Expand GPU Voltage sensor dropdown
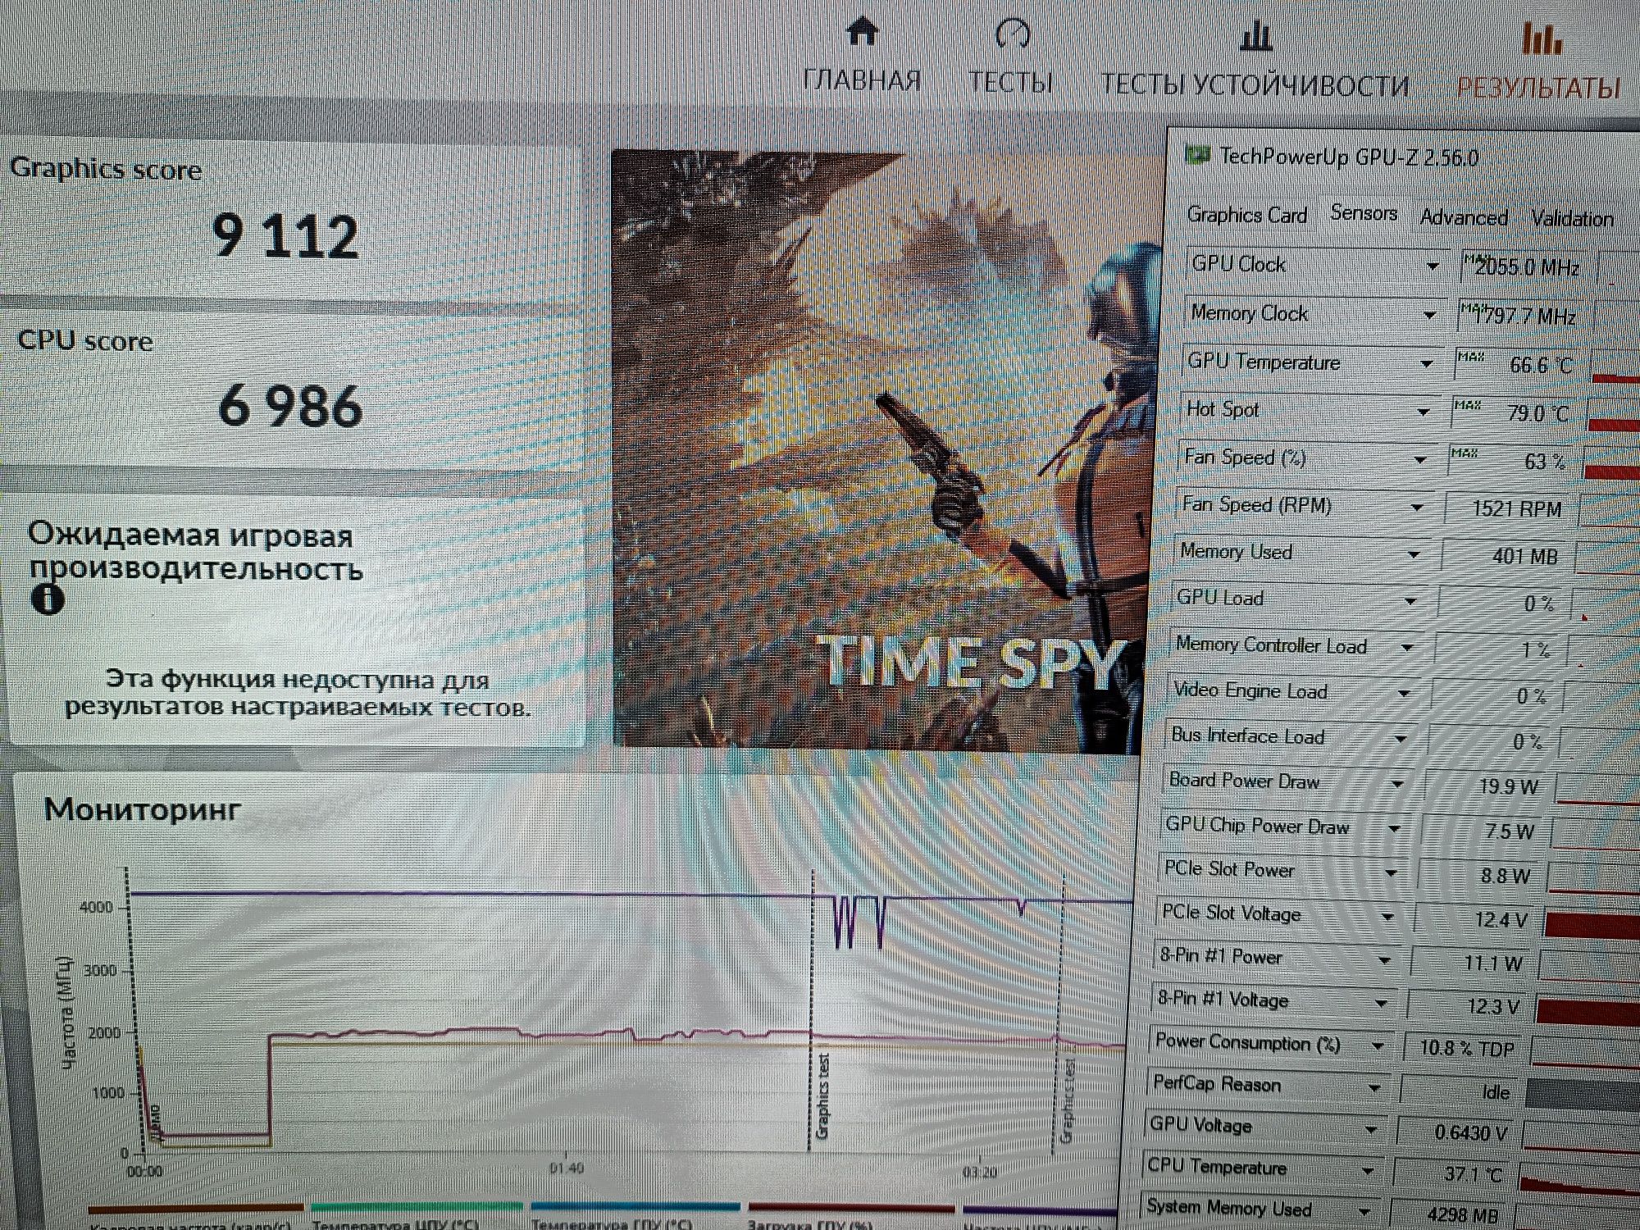This screenshot has width=1640, height=1230. (1371, 1131)
